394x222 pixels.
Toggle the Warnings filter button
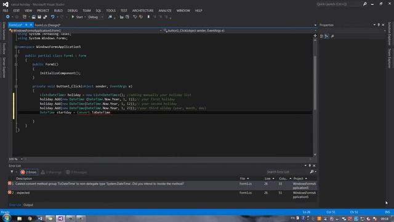[51, 172]
